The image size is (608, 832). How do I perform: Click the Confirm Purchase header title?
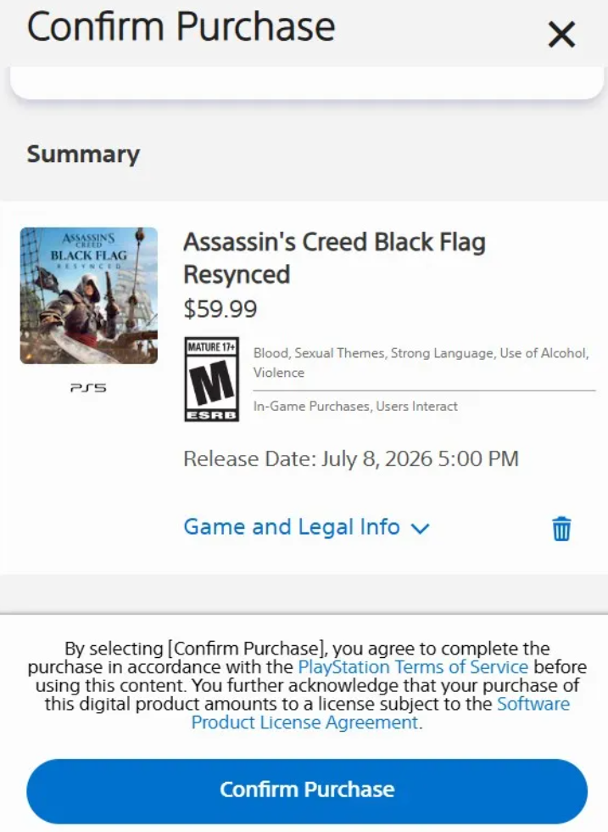[x=181, y=26]
